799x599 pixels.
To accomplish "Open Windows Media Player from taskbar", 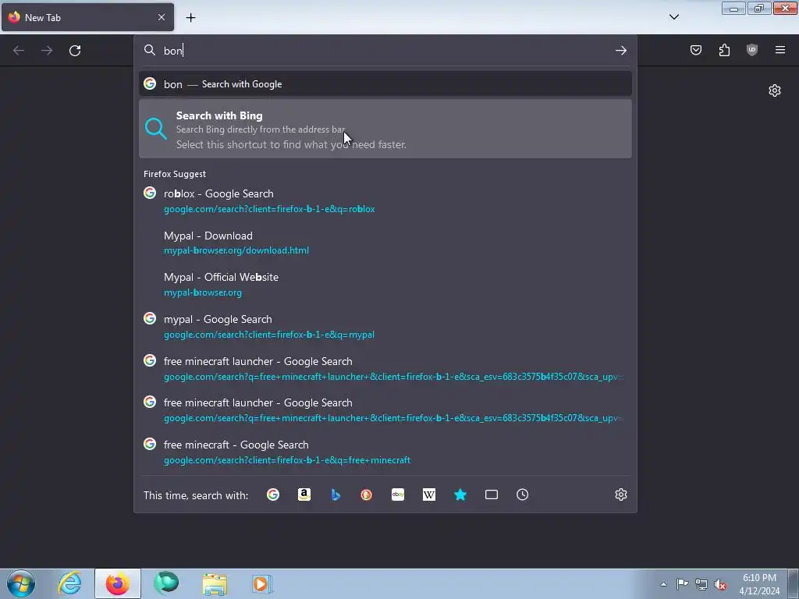I will tap(262, 583).
